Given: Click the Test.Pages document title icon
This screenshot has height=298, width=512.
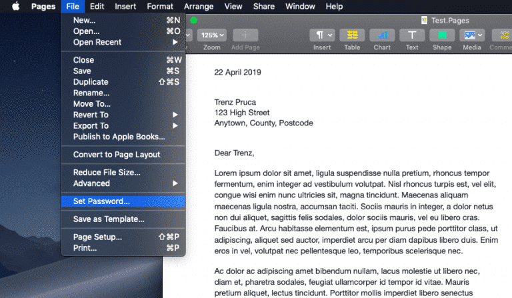Looking at the screenshot, I should coord(424,21).
